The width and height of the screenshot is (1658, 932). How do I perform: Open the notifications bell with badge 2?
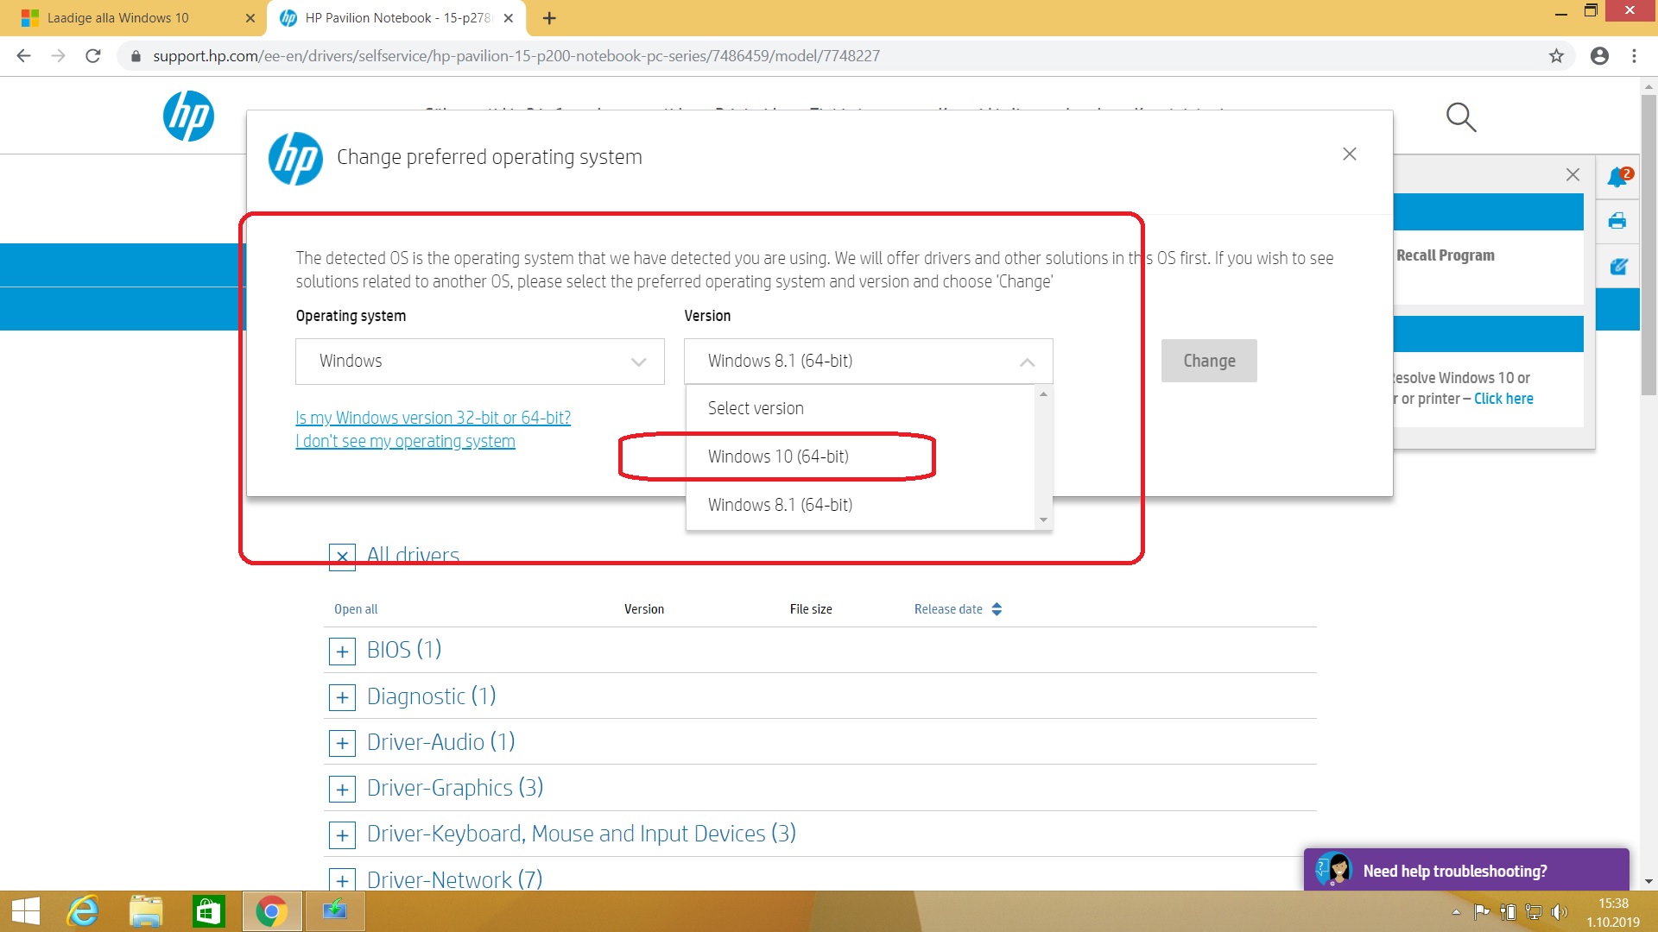(1618, 177)
